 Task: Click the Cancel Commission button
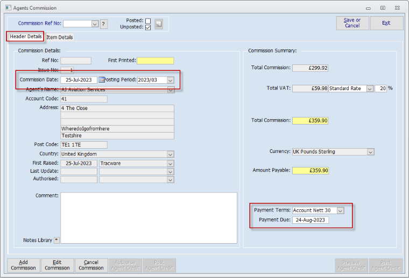pyautogui.click(x=91, y=265)
